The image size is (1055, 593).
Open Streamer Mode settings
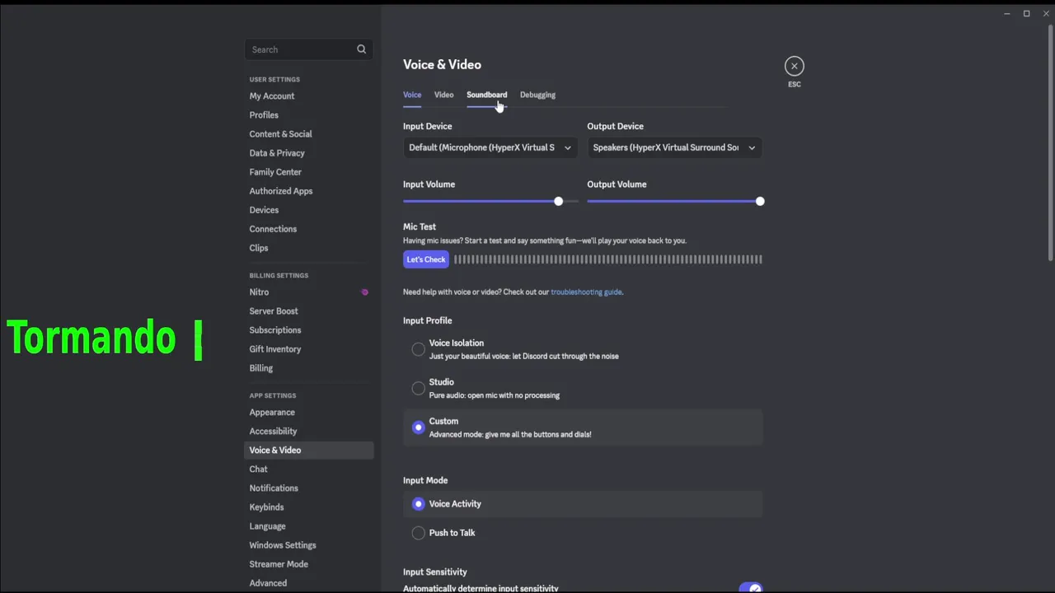(x=279, y=564)
